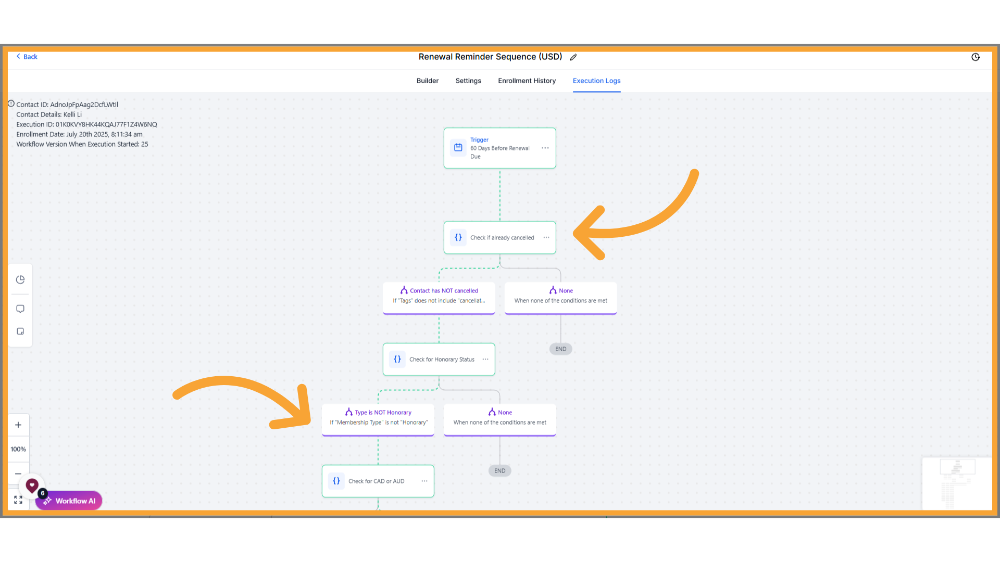Open options menu on Check for CAD or AUD node
Viewport: 1000px width, 562px height.
423,481
